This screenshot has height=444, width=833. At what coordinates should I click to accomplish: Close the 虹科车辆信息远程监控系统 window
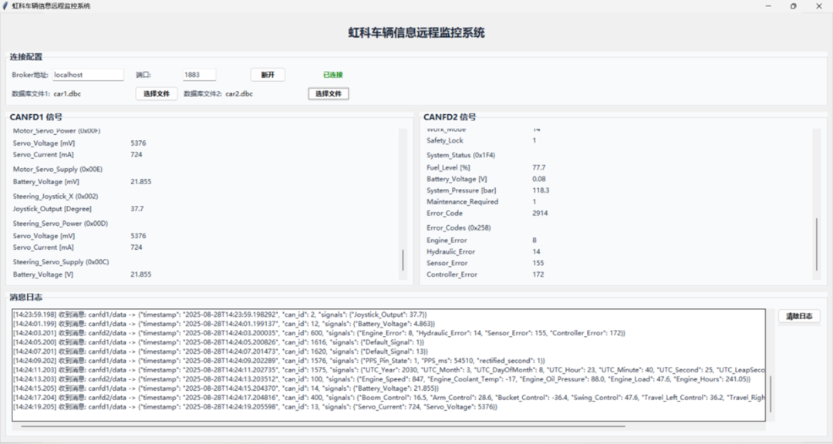(x=818, y=6)
